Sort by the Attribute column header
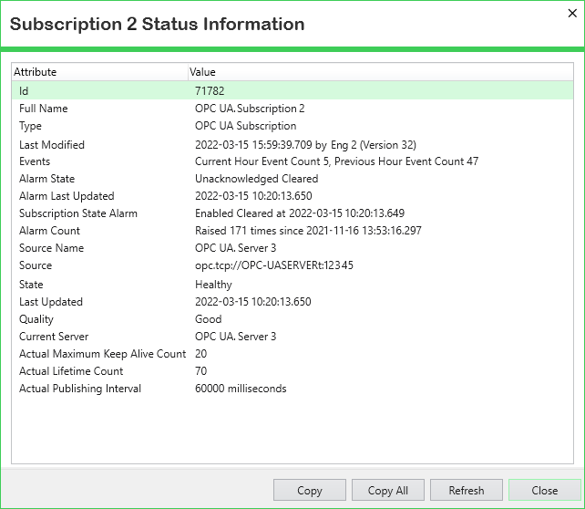 coord(98,71)
